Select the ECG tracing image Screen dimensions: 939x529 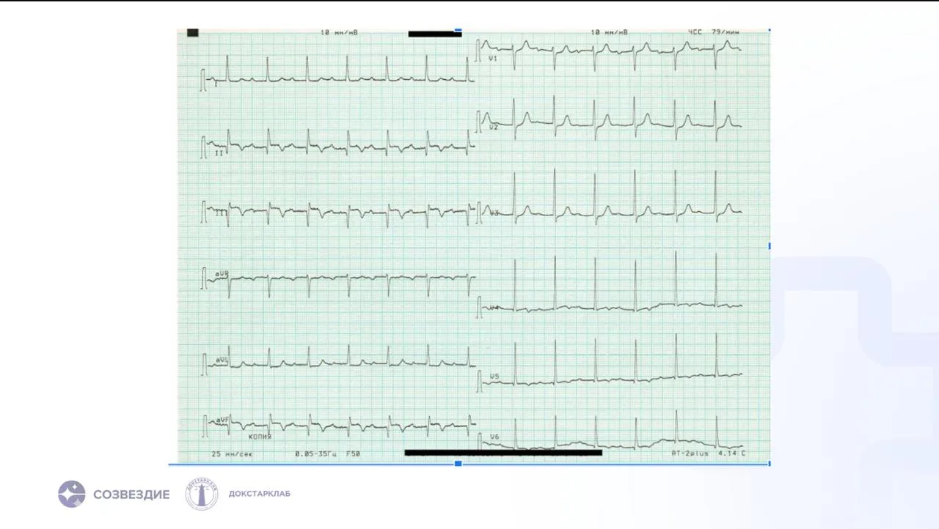click(x=473, y=245)
